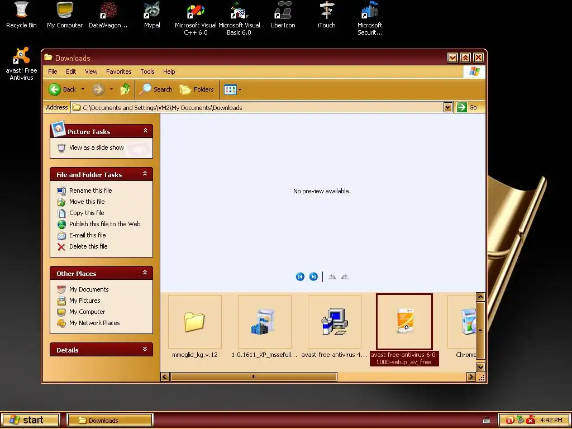The height and width of the screenshot is (429, 572).
Task: Click the Go button
Action: [x=468, y=107]
